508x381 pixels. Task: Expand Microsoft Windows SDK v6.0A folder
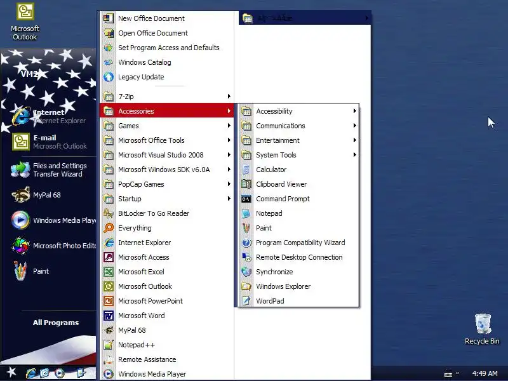point(167,170)
